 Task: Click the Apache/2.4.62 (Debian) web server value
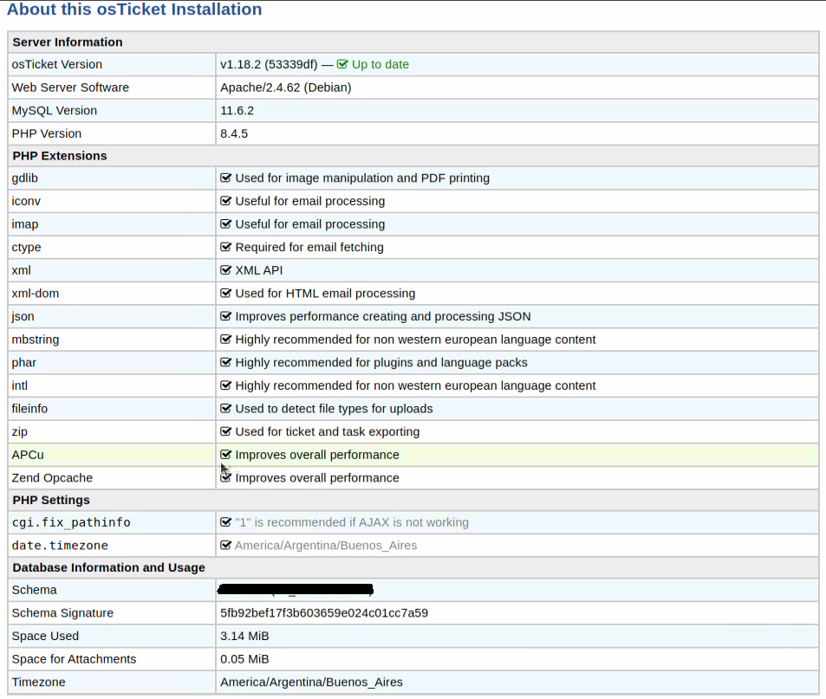[x=285, y=87]
